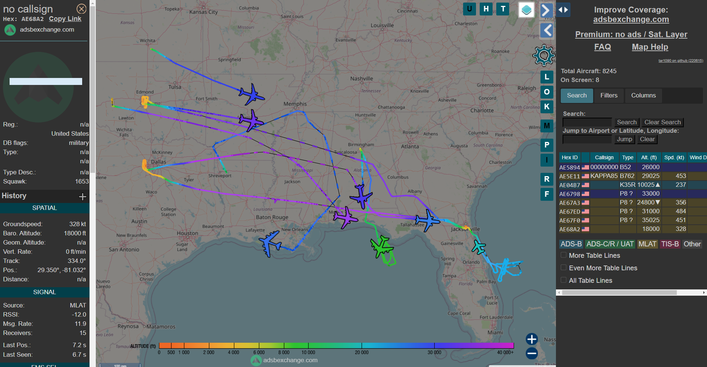707x367 pixels.
Task: Toggle the Other source filter
Action: pos(692,244)
